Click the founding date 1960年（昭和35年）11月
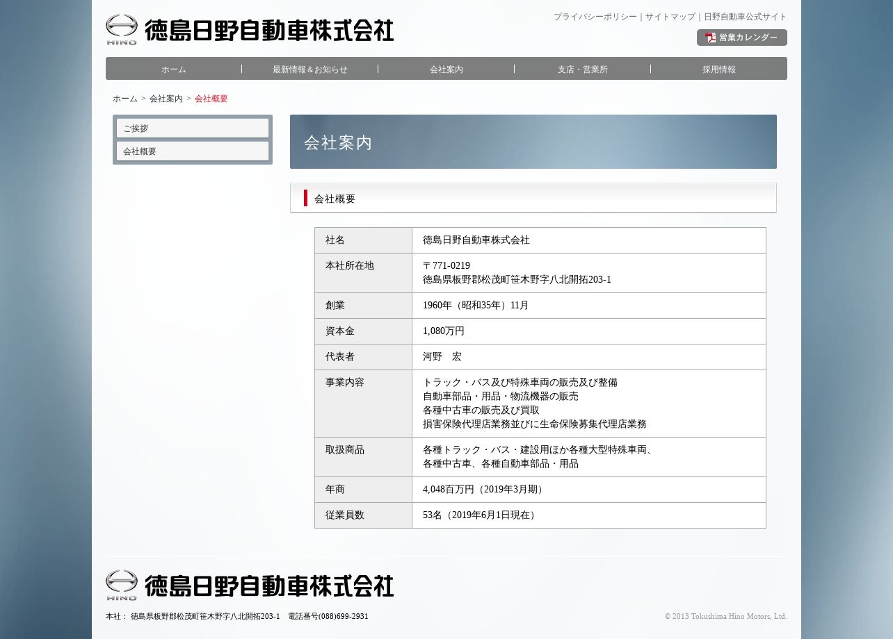The height and width of the screenshot is (639, 893). (x=476, y=306)
